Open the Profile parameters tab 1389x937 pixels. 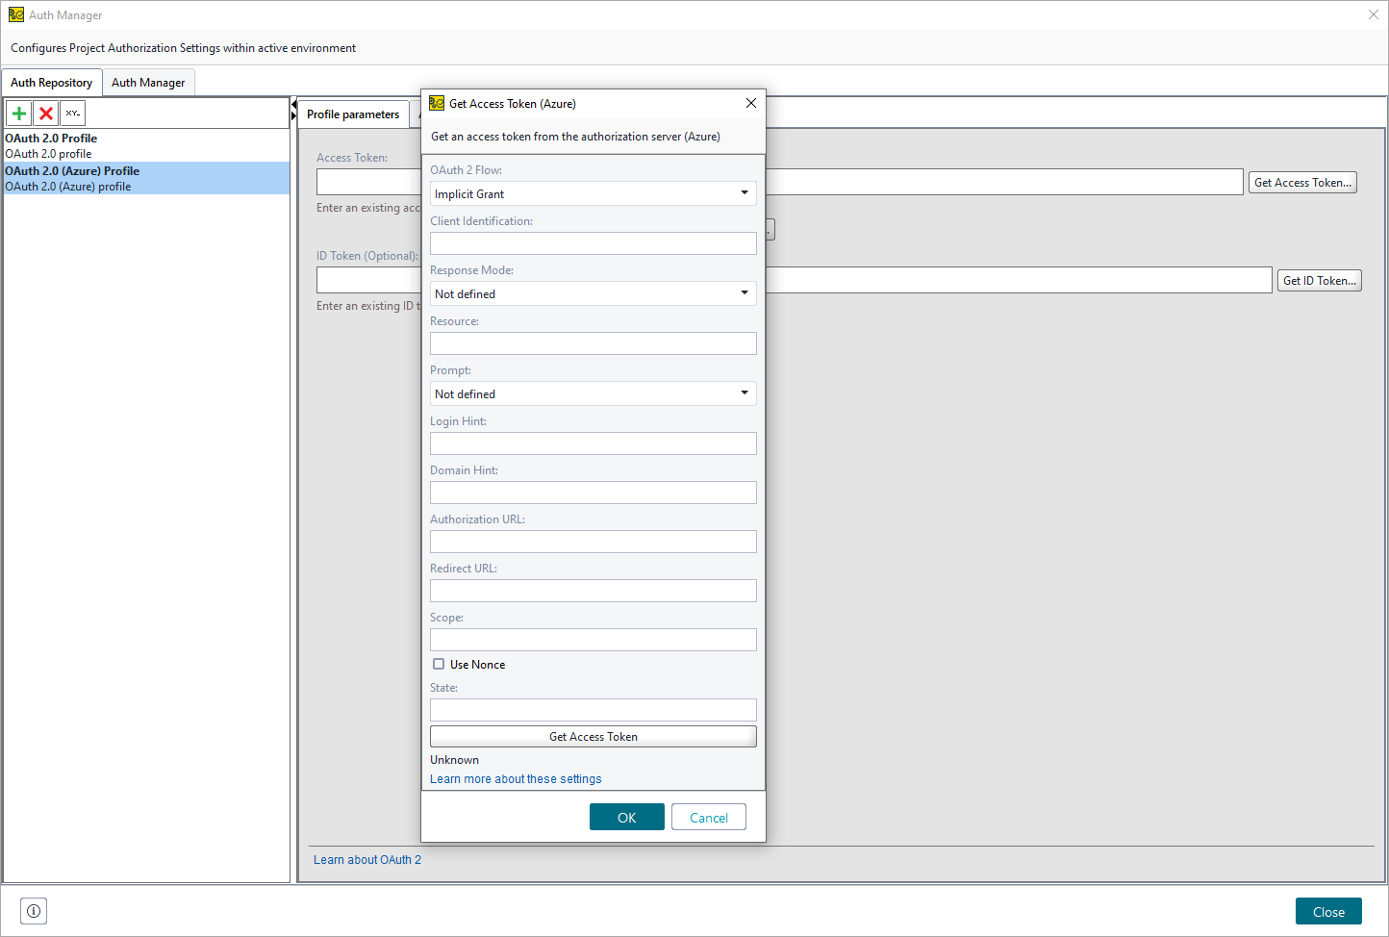(x=353, y=114)
